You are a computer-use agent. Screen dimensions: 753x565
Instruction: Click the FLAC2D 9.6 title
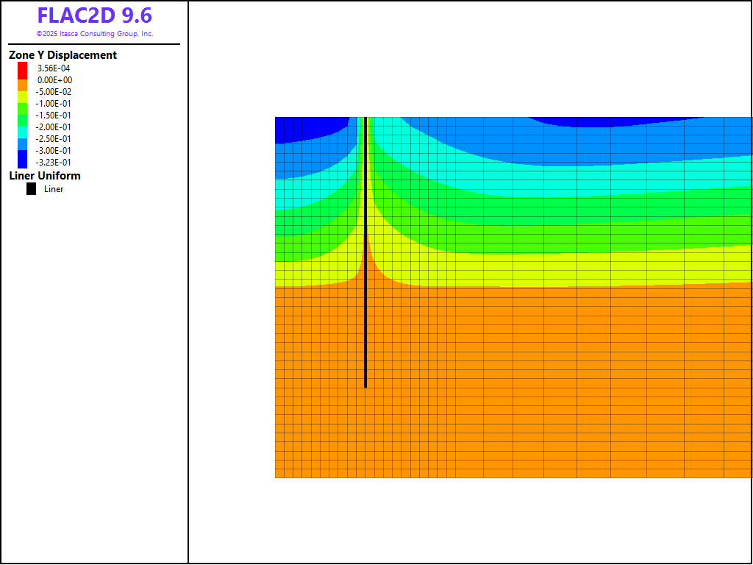point(94,15)
